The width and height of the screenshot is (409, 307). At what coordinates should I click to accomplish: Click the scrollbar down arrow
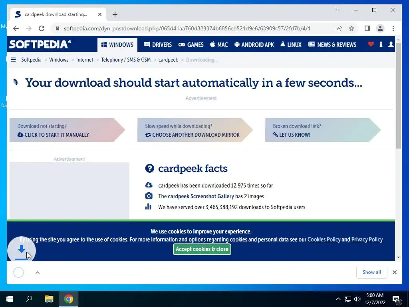click(x=398, y=257)
